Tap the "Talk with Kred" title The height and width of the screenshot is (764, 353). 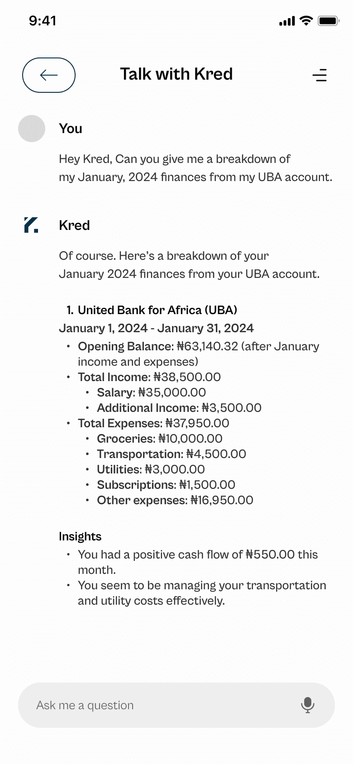click(x=176, y=74)
